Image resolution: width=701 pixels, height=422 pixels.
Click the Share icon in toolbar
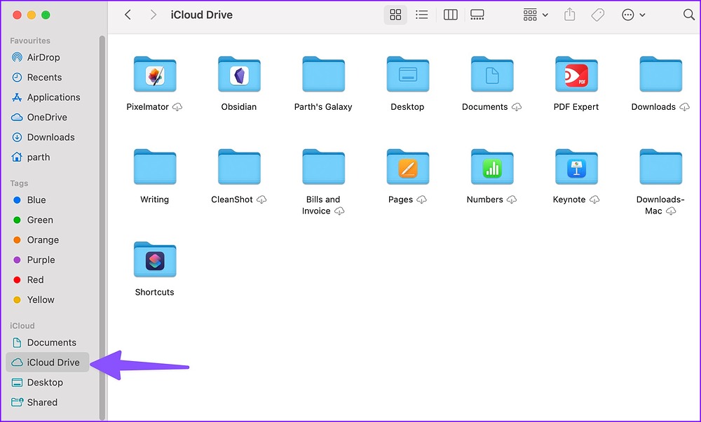(570, 15)
